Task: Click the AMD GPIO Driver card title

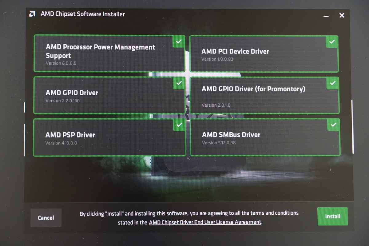Action: click(x=72, y=93)
